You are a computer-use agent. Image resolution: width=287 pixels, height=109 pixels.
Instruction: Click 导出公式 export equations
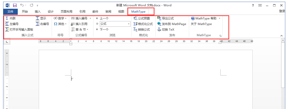tap(165, 18)
